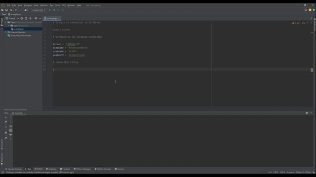
Task: Open the Navigate menu
Action: coord(28,5)
